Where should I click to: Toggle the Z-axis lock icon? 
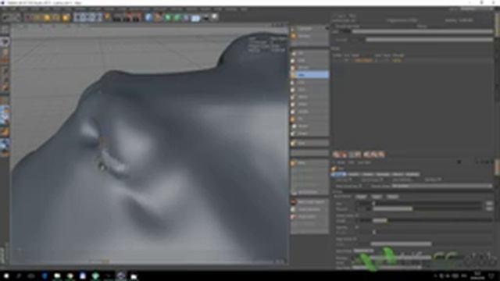(x=96, y=17)
